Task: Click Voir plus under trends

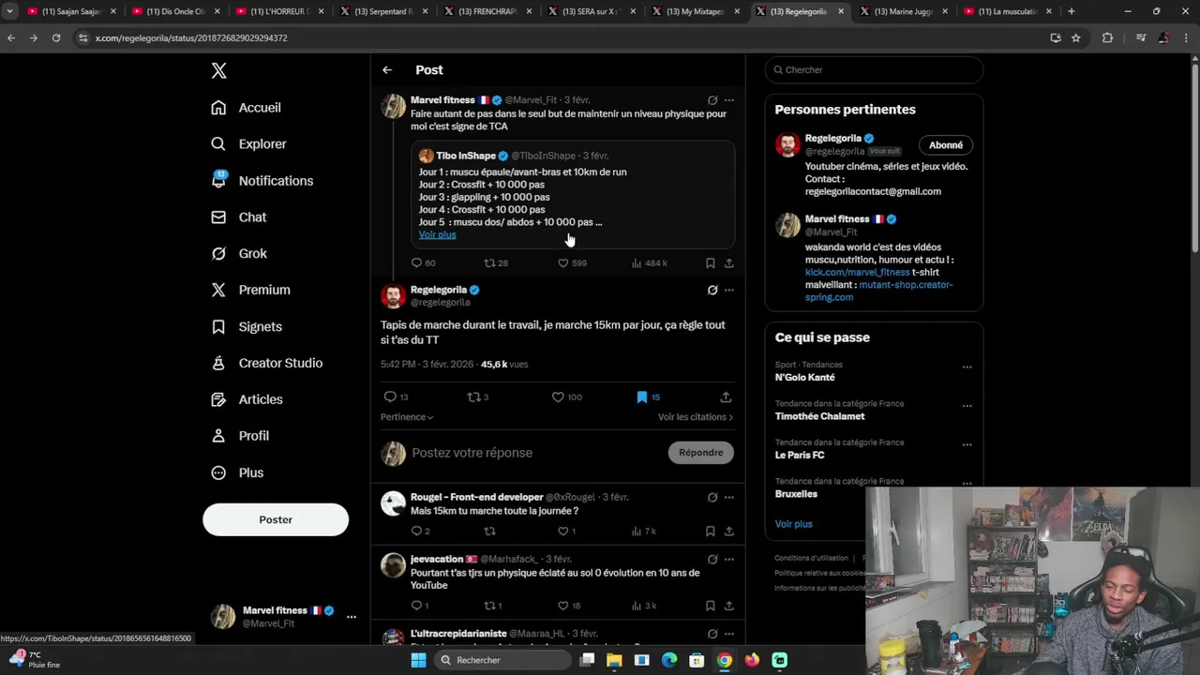Action: tap(794, 524)
